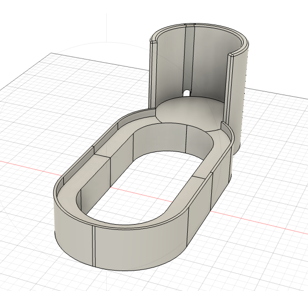Select the small hole in the cylinder wall

187,92
